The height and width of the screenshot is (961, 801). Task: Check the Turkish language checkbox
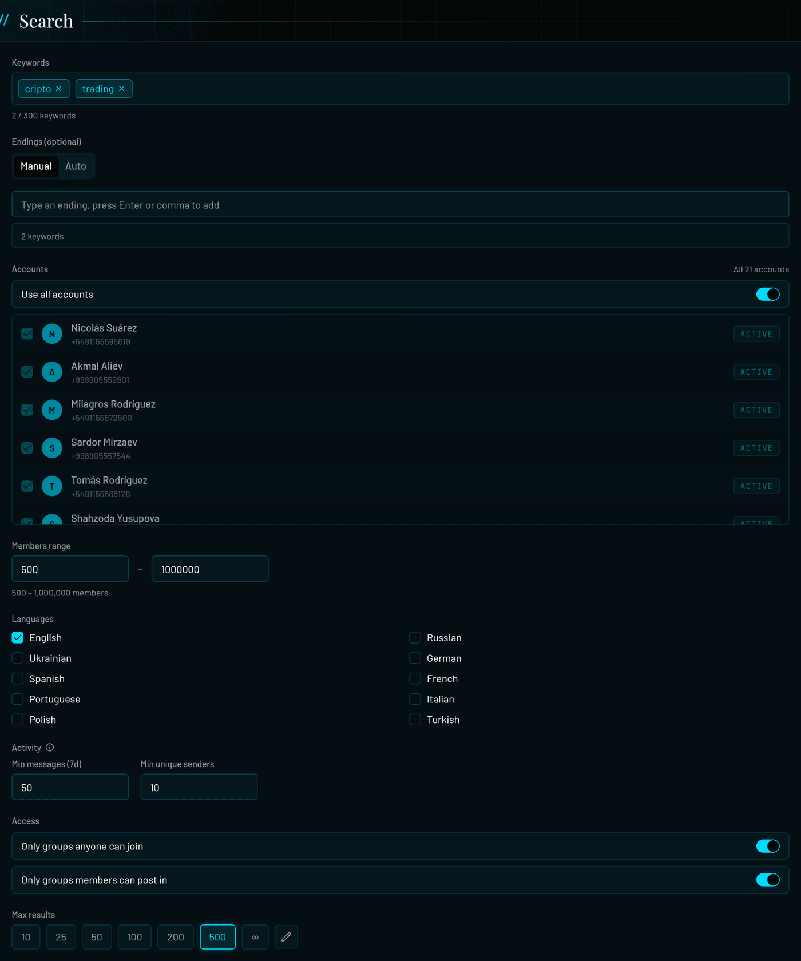click(415, 720)
